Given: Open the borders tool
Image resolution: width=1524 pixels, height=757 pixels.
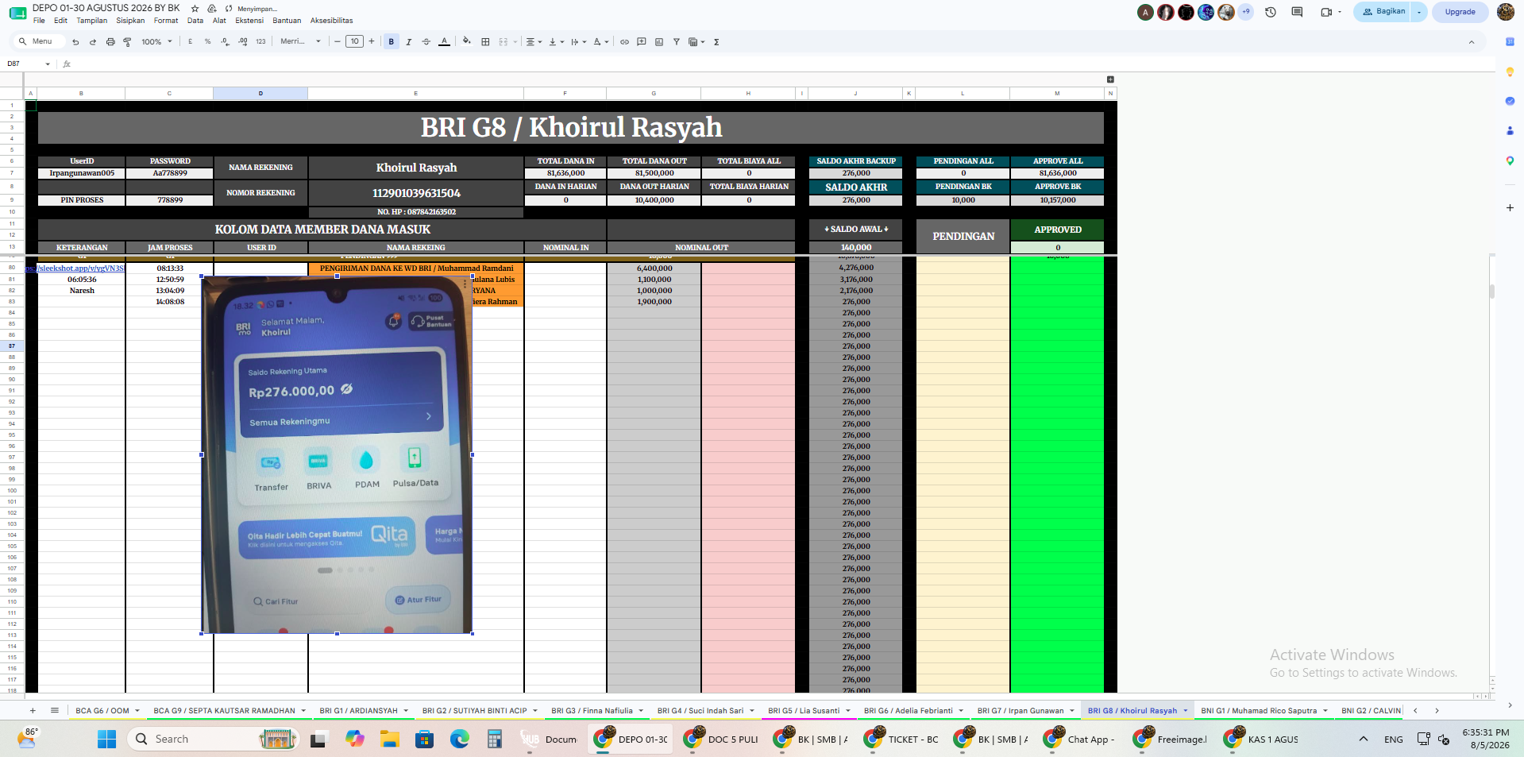Looking at the screenshot, I should (x=485, y=42).
